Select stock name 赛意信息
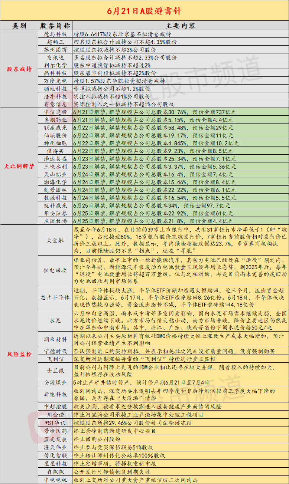289x484 pixels. tap(55, 104)
